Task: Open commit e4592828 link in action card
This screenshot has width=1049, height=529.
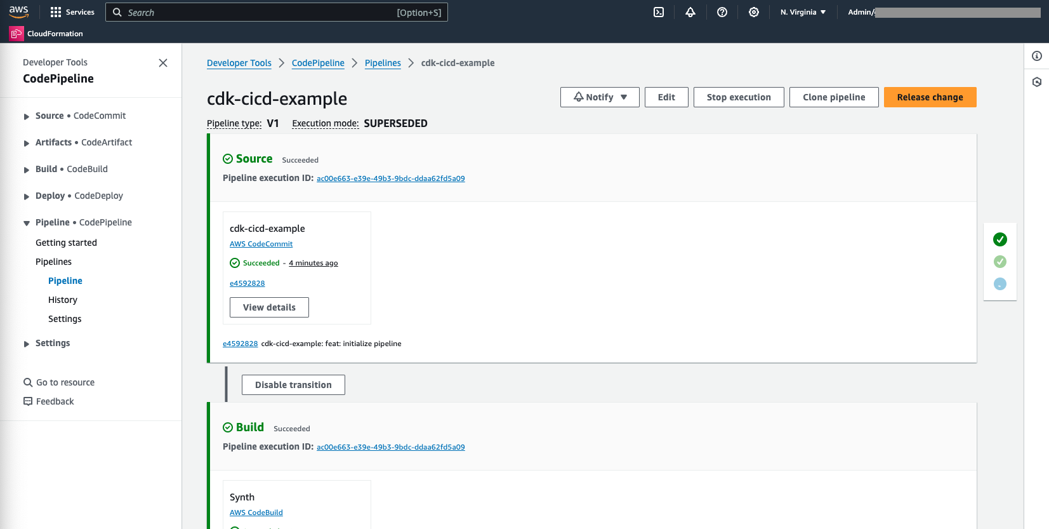Action: click(247, 283)
